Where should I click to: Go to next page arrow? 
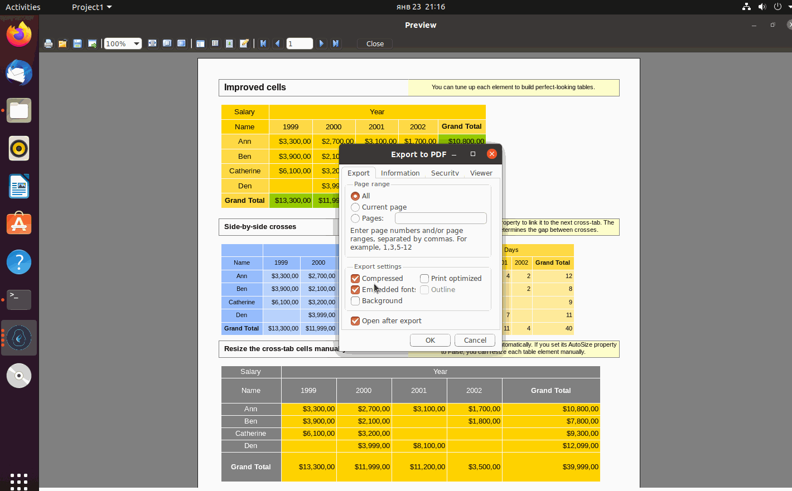tap(321, 43)
